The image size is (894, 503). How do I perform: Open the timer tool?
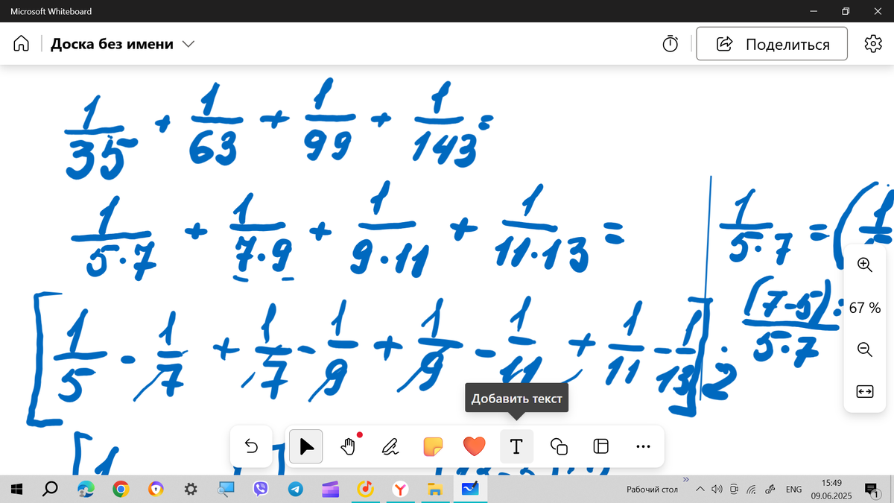[x=670, y=44]
